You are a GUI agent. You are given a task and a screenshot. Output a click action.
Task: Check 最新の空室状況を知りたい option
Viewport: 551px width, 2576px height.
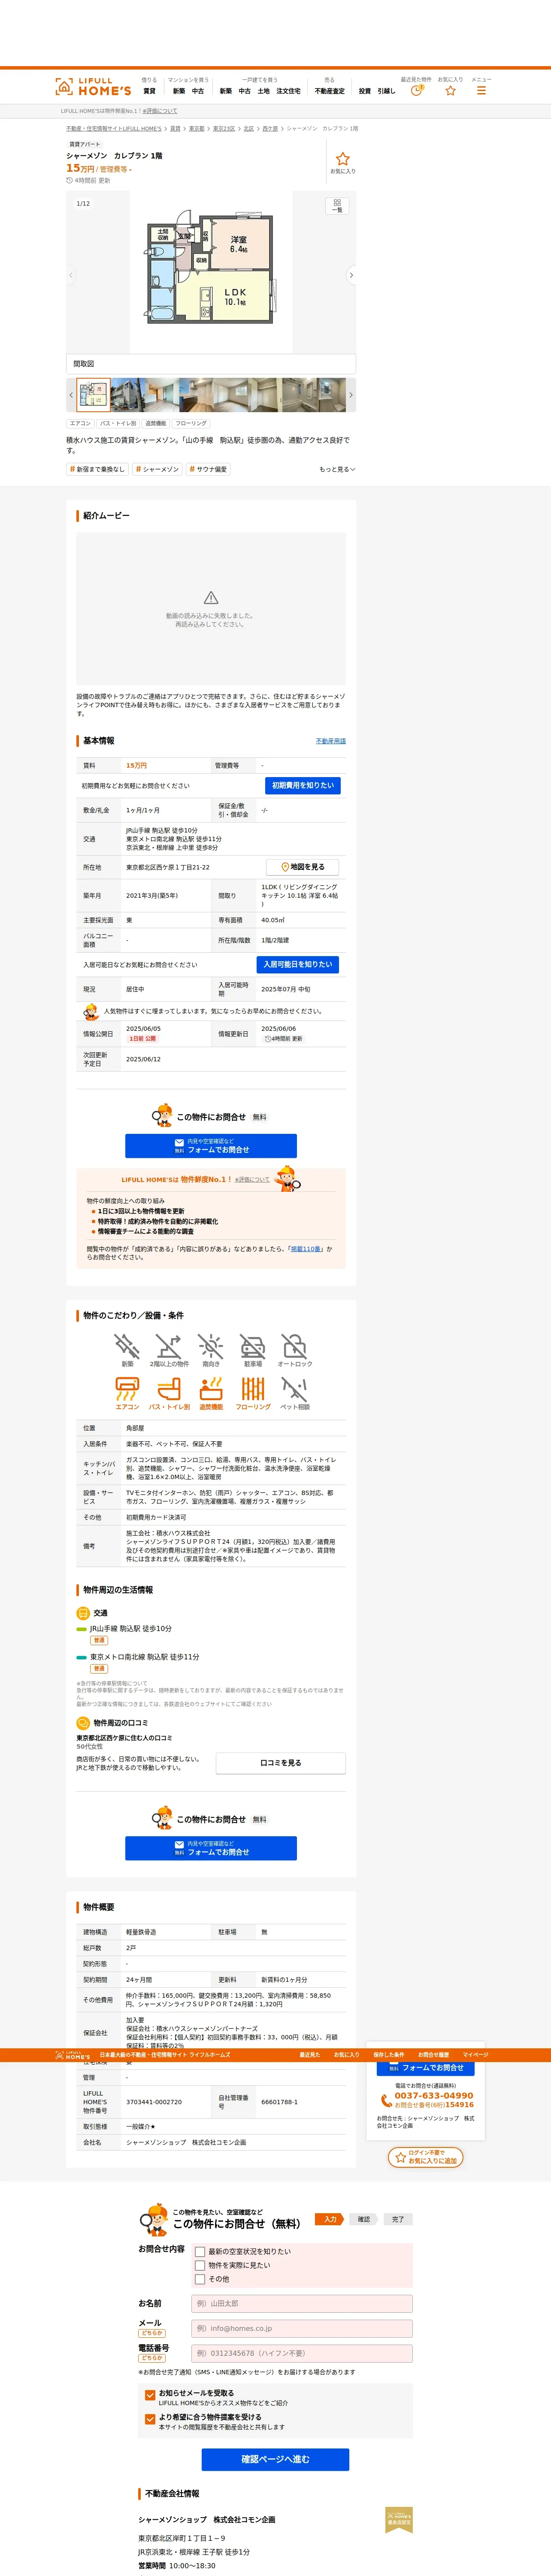tap(200, 2251)
